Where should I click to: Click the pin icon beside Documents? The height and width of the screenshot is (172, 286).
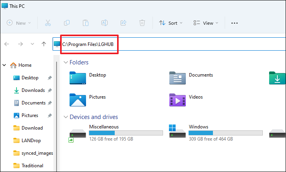click(x=49, y=103)
